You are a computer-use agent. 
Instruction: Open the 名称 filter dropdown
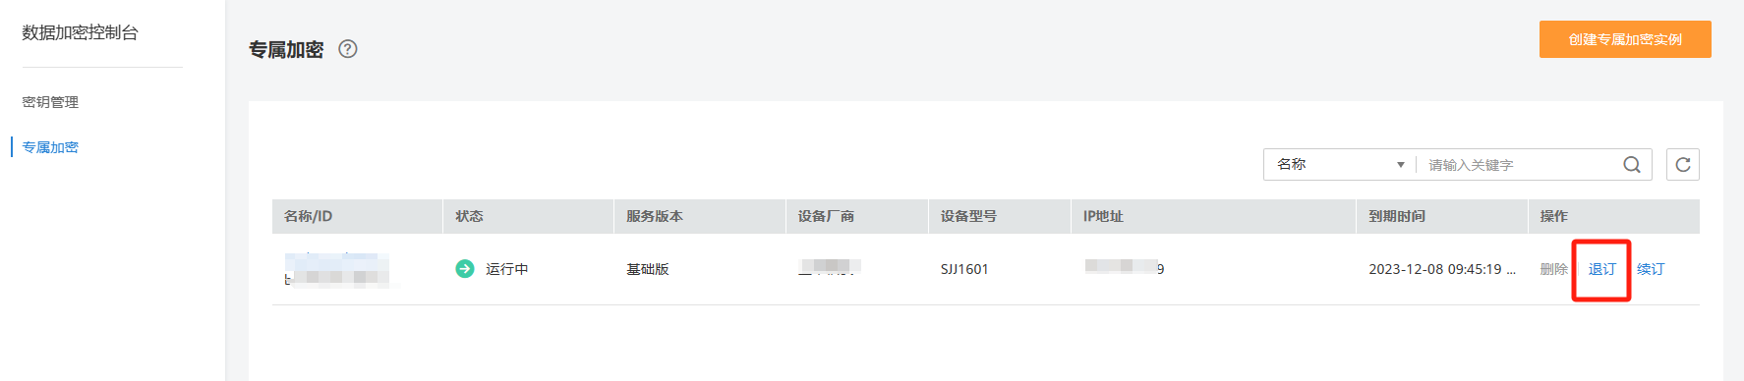point(1340,165)
